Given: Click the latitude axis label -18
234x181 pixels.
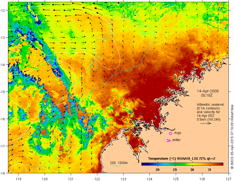Looking at the screenshot, I should tap(3, 173).
